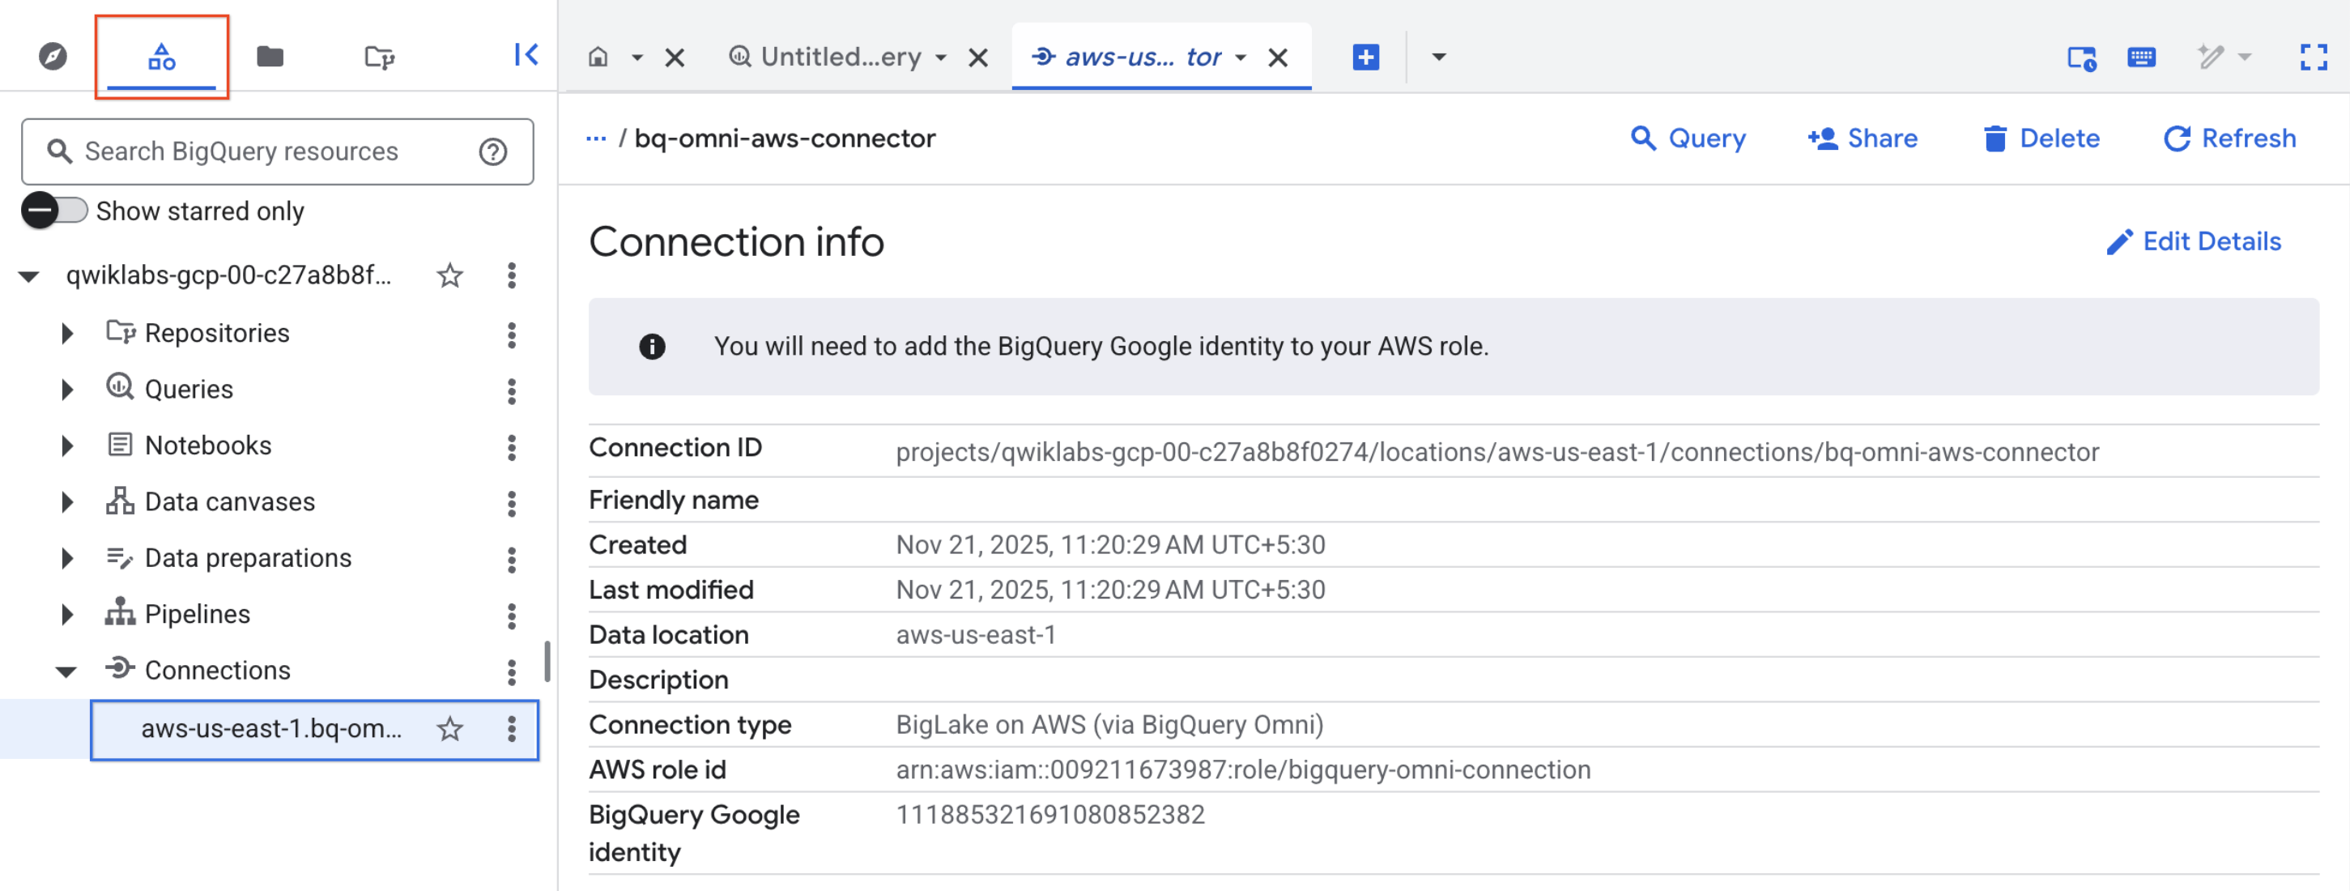
Task: Click the Refresh connection link
Action: point(2229,138)
